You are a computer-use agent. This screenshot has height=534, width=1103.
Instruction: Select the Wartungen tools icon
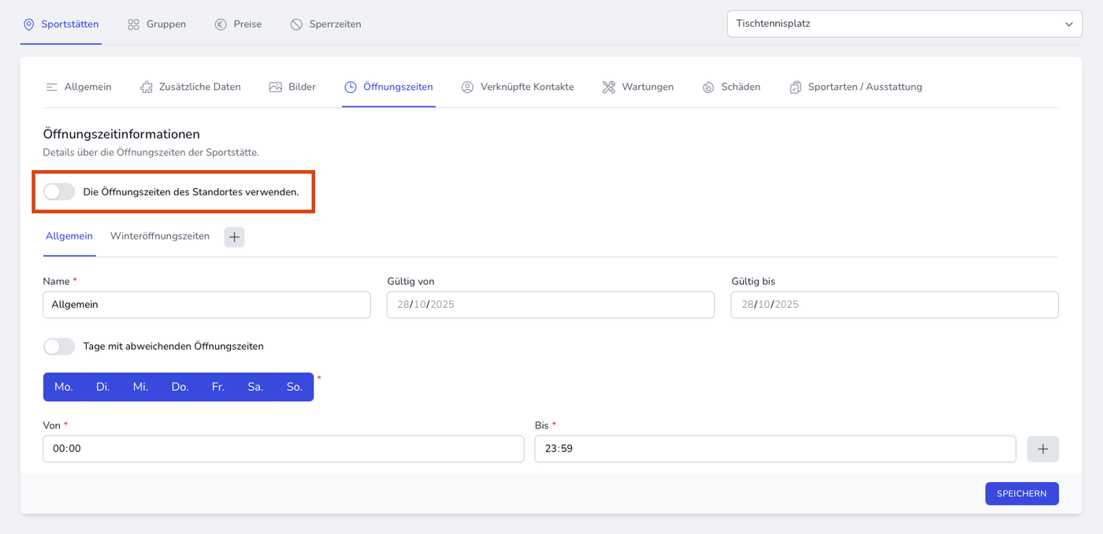coord(608,87)
